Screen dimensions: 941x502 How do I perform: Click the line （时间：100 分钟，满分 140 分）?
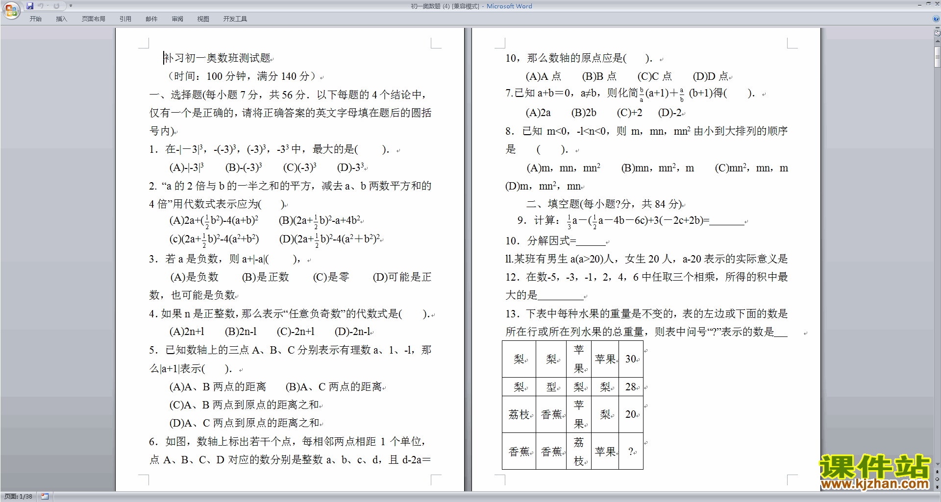tap(242, 76)
